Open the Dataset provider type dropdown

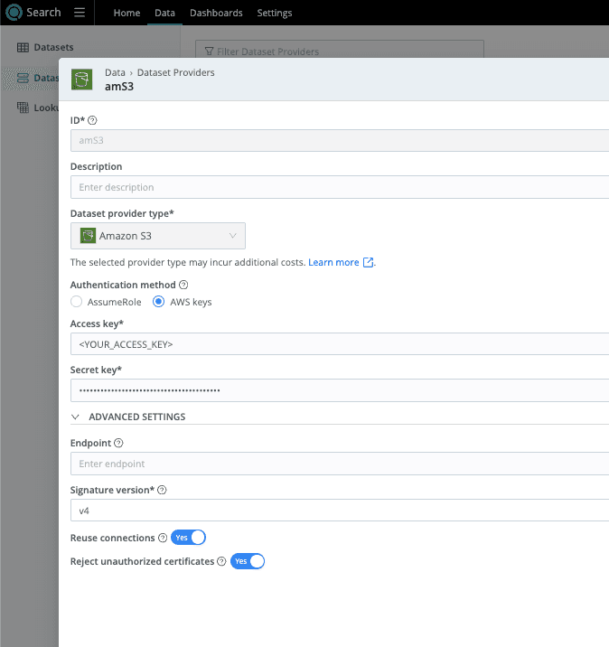(158, 236)
